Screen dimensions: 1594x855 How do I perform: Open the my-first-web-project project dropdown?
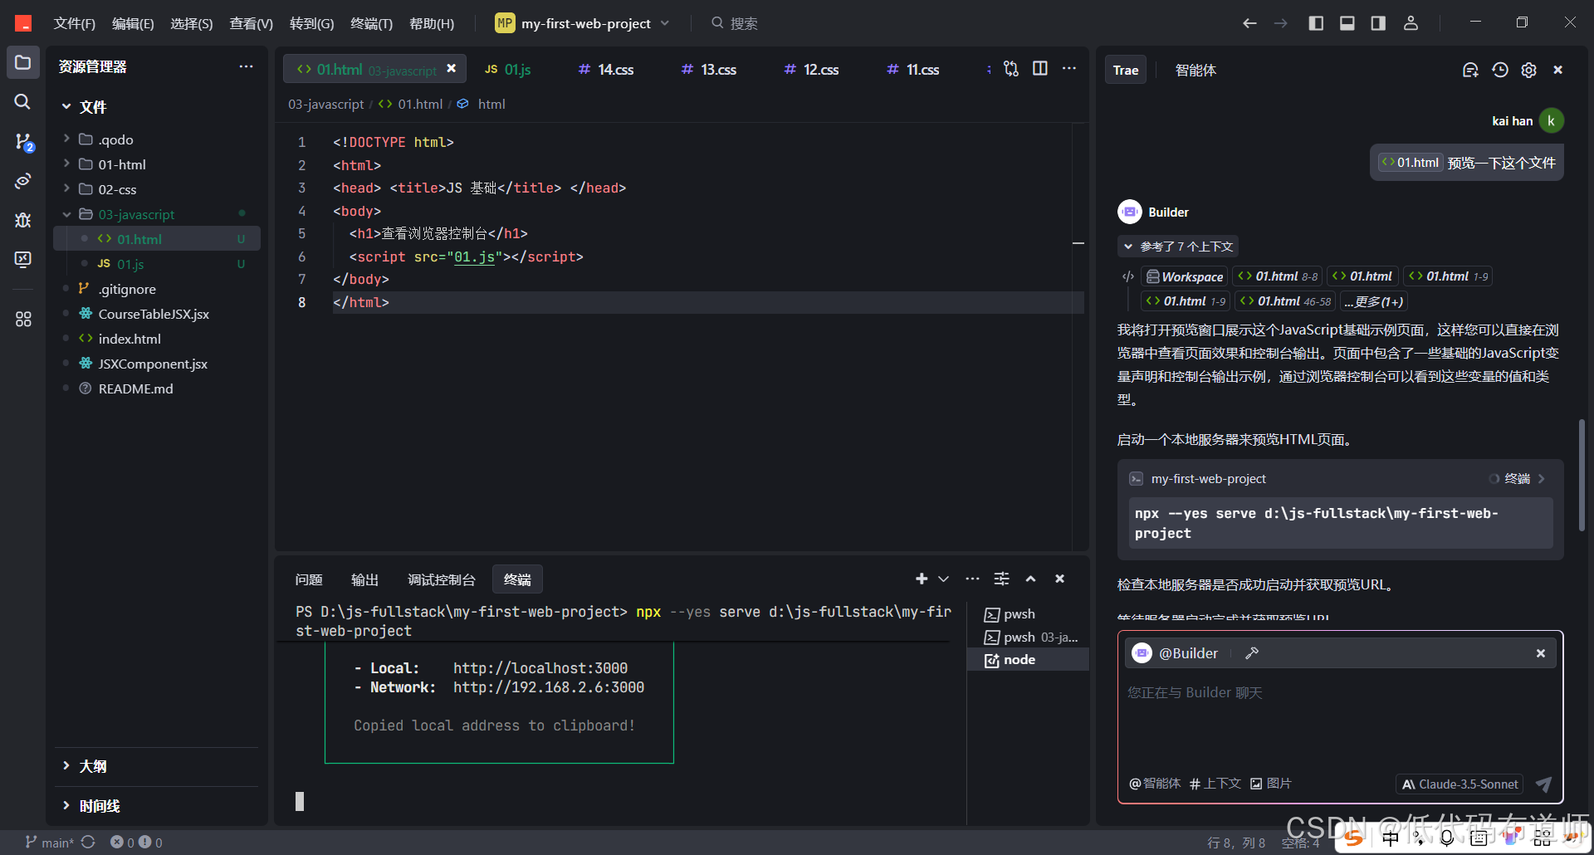click(582, 23)
